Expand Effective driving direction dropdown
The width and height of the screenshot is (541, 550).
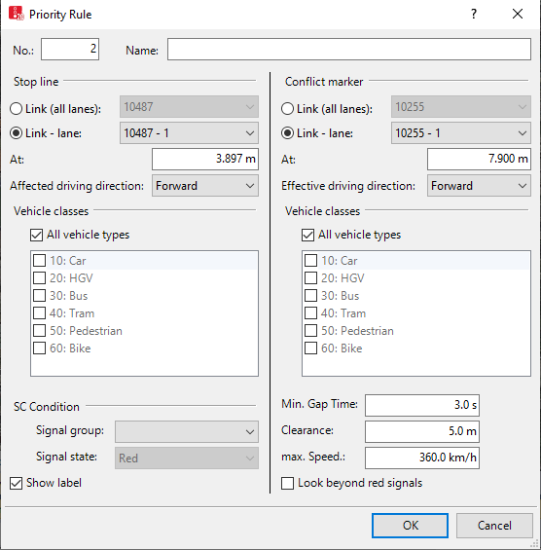[479, 186]
